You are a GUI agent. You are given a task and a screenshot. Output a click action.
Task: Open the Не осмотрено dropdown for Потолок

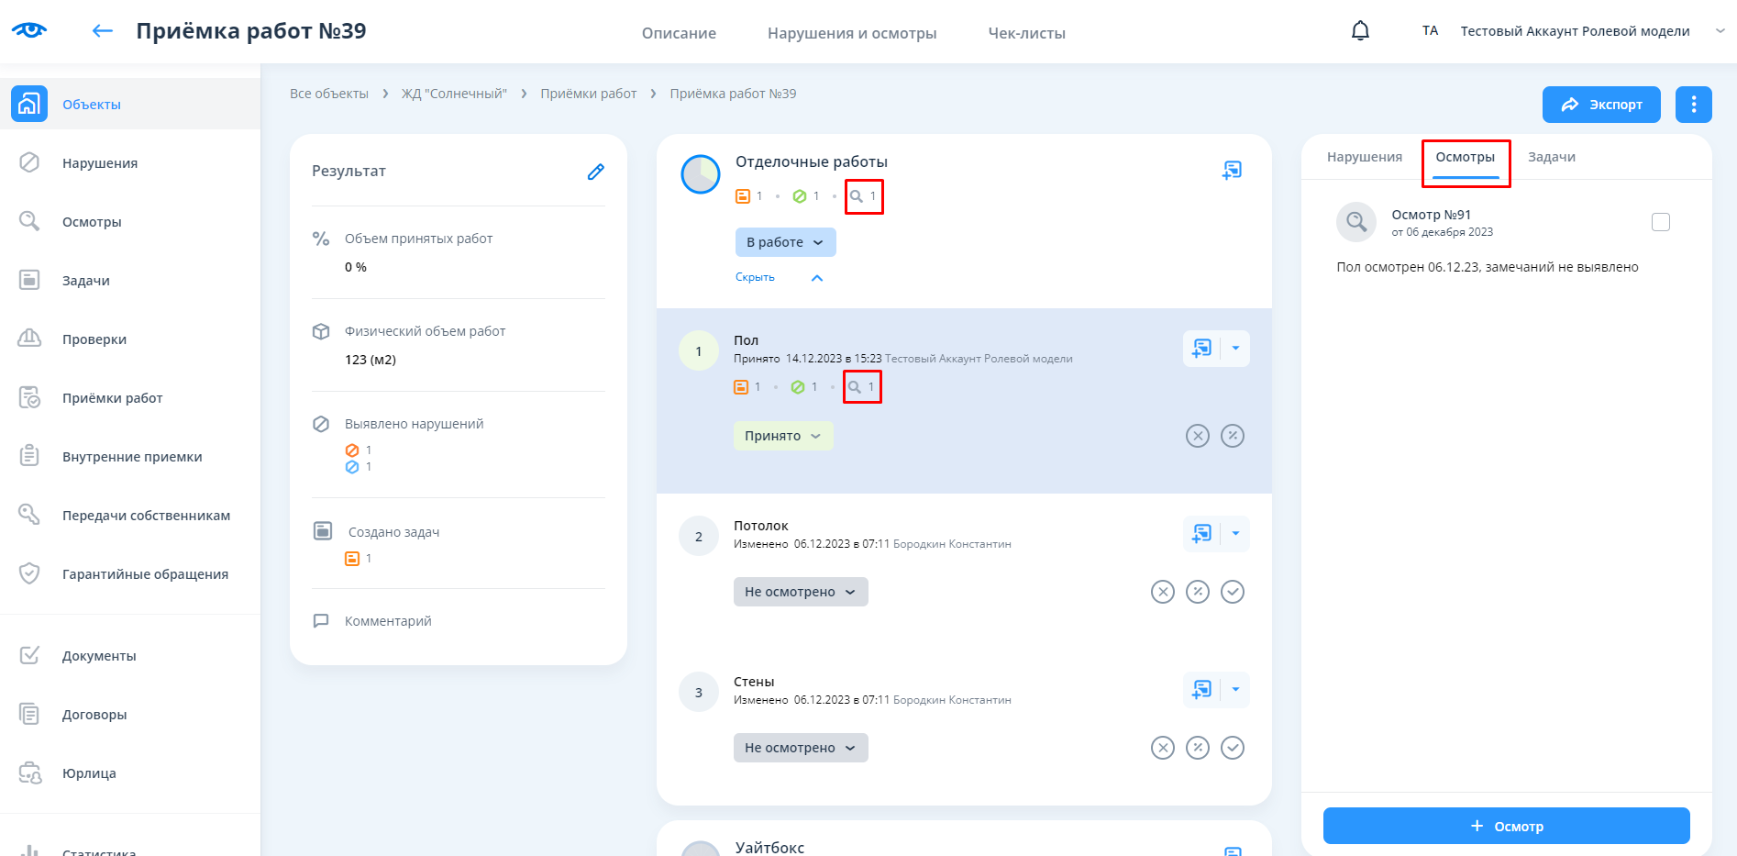(x=800, y=592)
